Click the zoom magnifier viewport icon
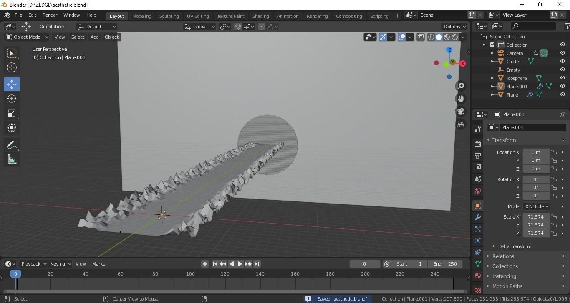The height and width of the screenshot is (303, 570). point(461,86)
